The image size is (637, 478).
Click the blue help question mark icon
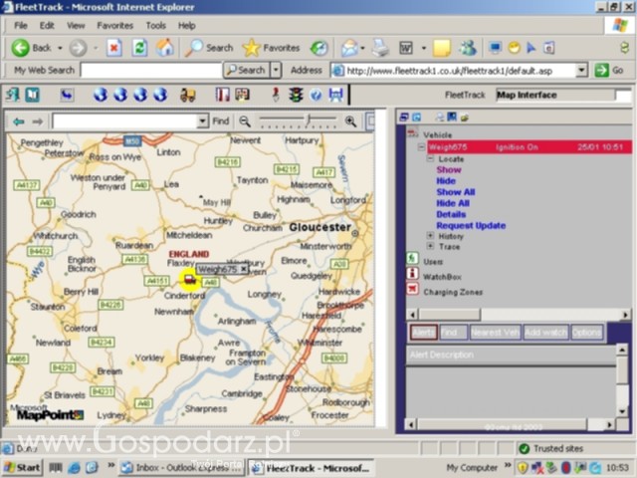tap(316, 95)
